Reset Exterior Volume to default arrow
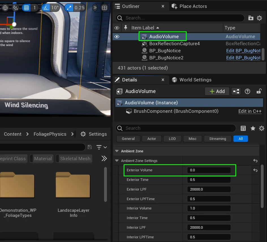 click(x=255, y=170)
